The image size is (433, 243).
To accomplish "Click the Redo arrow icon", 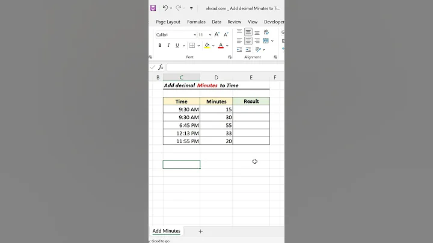I will 179,8.
